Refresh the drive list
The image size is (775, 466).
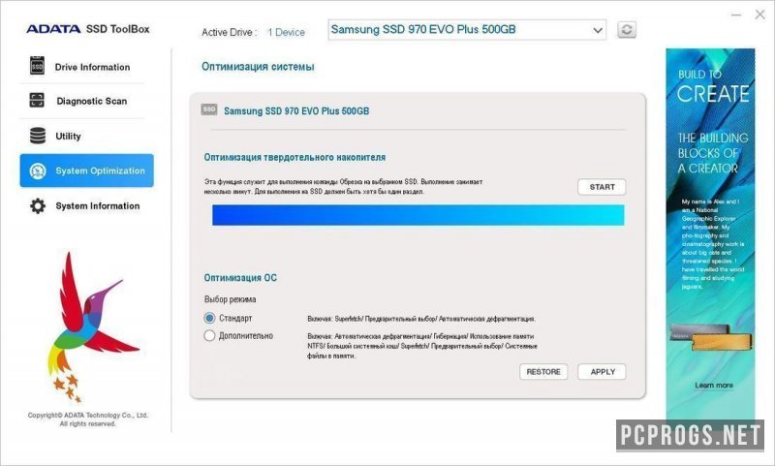626,30
